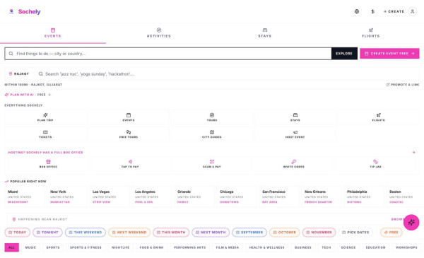
Task: Toggle the Free events filter chip
Action: point(391,233)
